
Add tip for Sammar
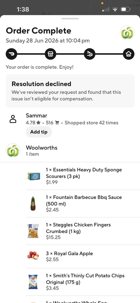(x=39, y=132)
